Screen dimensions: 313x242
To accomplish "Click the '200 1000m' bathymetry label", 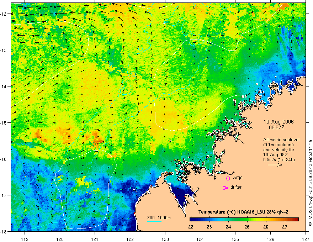I will click(x=159, y=218).
